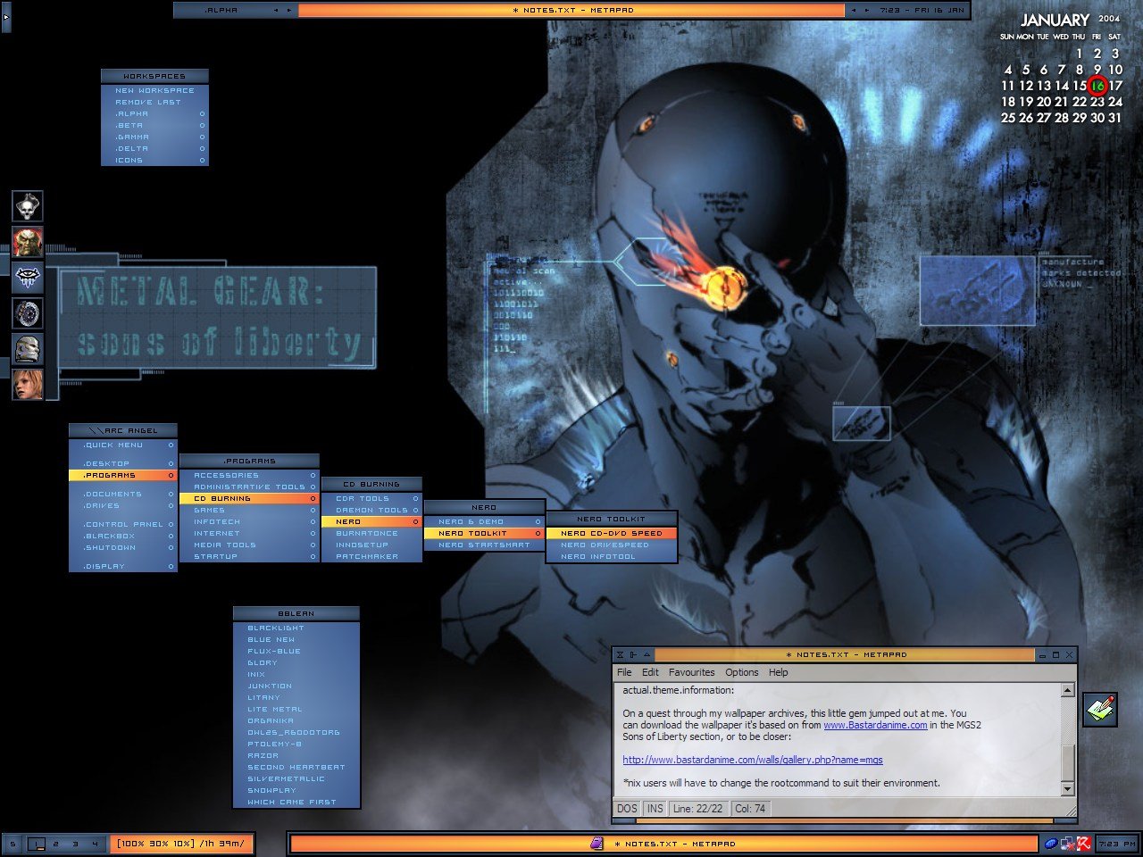Click the blue disc tray icon

click(1051, 844)
